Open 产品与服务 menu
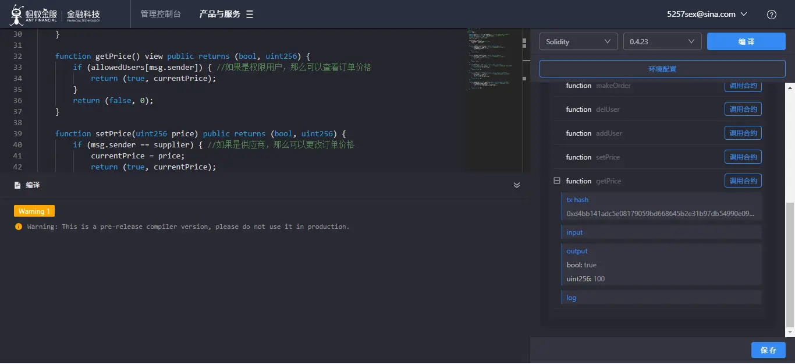 pos(220,14)
